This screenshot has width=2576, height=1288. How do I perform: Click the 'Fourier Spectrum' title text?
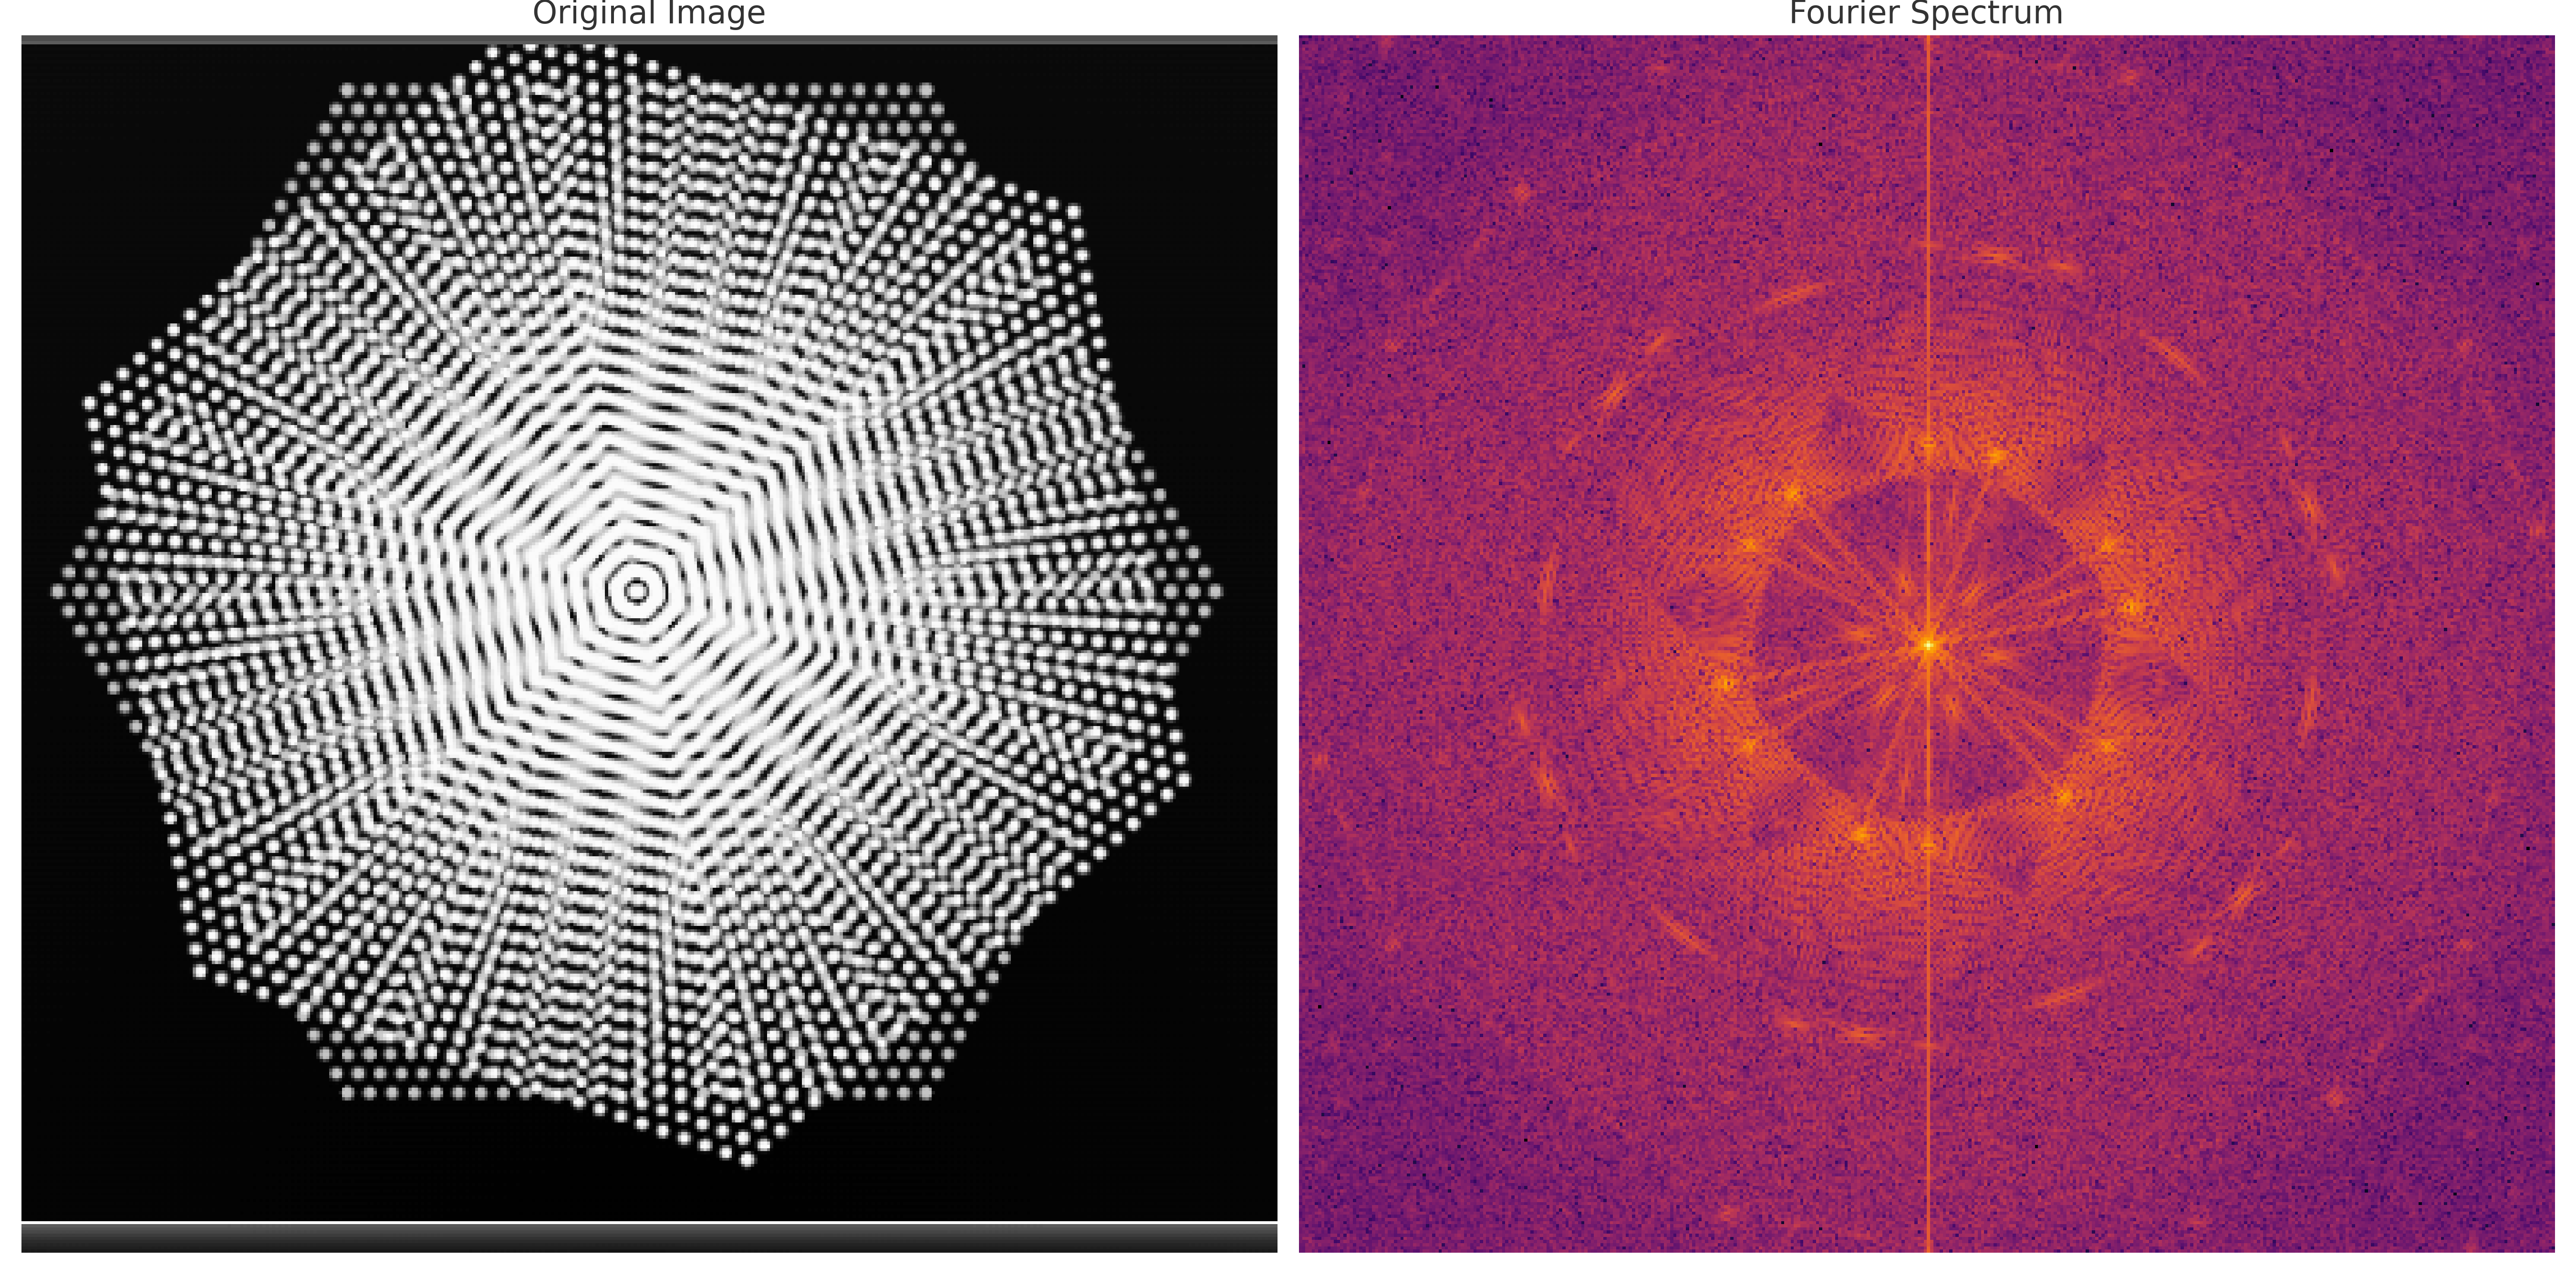point(1926,13)
